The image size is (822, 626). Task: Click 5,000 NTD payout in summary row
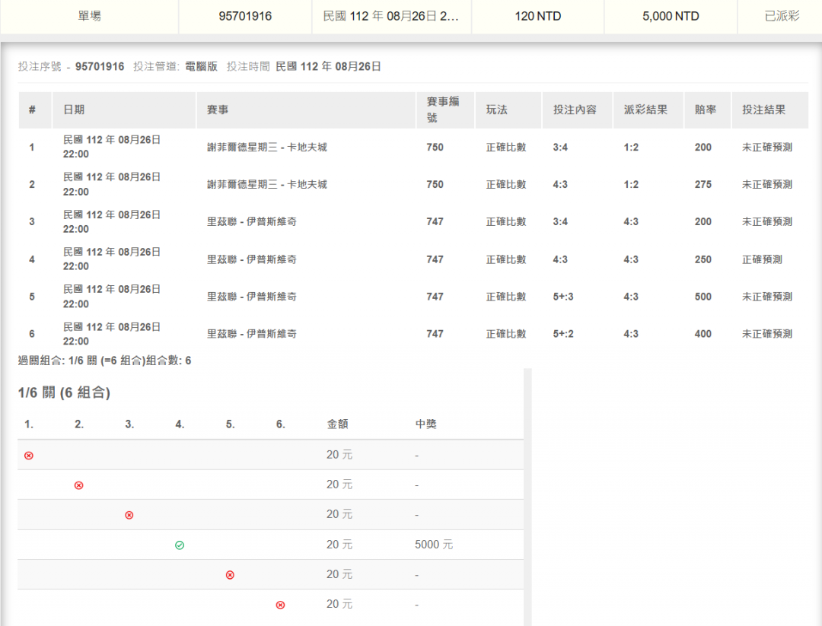[x=671, y=16]
